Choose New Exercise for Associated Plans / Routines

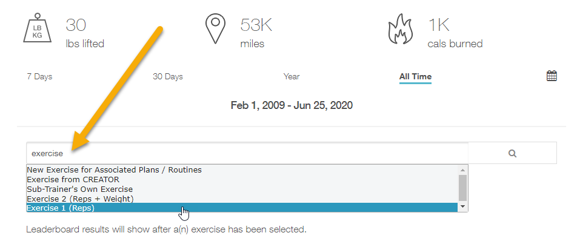(114, 170)
